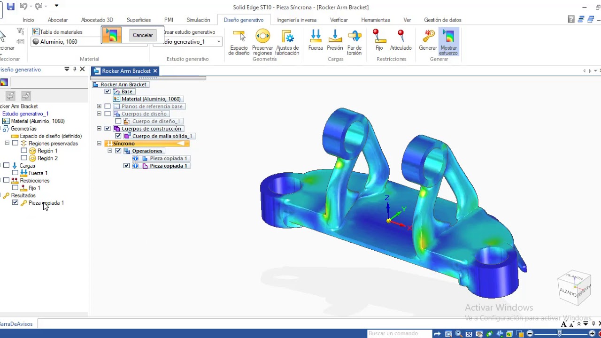The image size is (601, 338).
Task: Close the Diseño generativo panel
Action: click(82, 69)
